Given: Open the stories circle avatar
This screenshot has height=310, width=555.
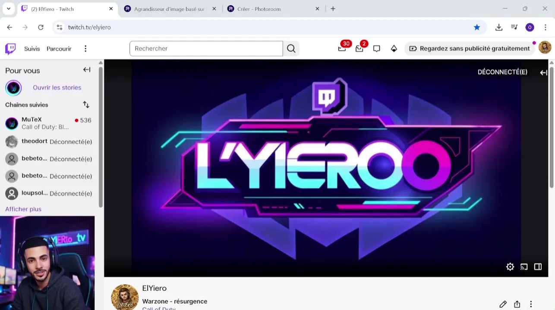Looking at the screenshot, I should point(13,88).
